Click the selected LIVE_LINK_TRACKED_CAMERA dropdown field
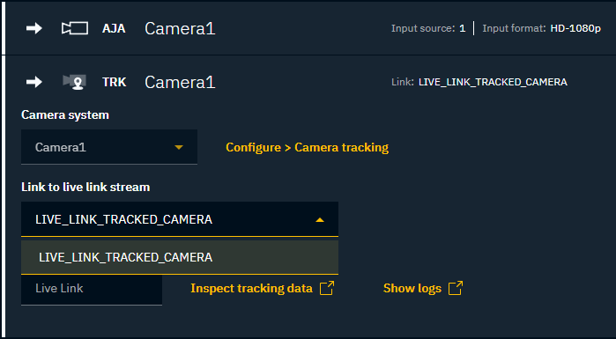 point(180,219)
